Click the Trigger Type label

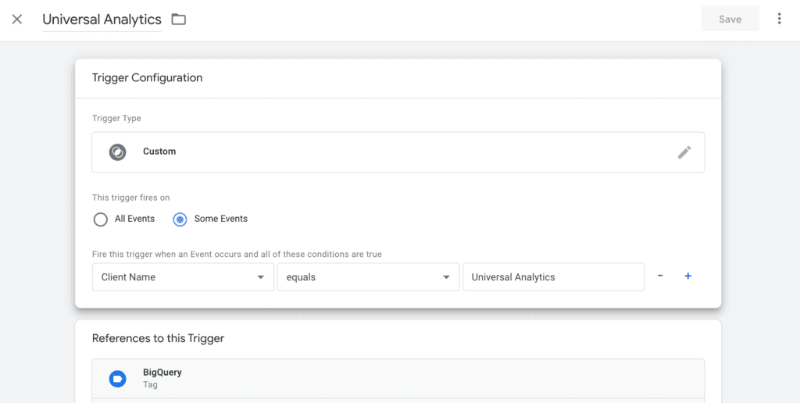click(x=116, y=119)
